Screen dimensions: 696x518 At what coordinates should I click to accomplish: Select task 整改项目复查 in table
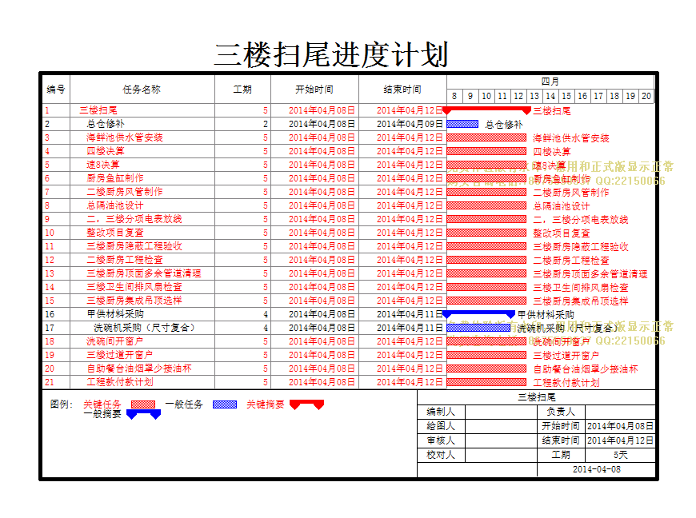pos(115,233)
